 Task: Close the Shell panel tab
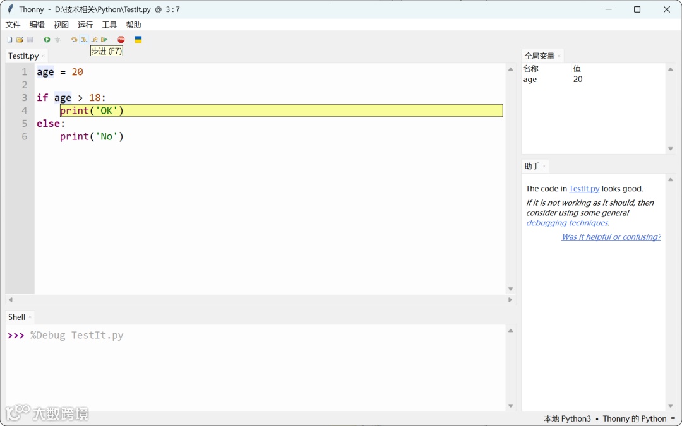click(x=30, y=317)
